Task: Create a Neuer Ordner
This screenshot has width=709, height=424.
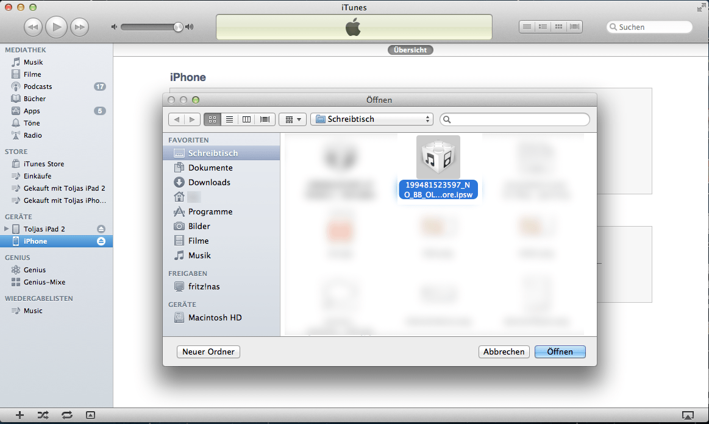Action: tap(208, 352)
